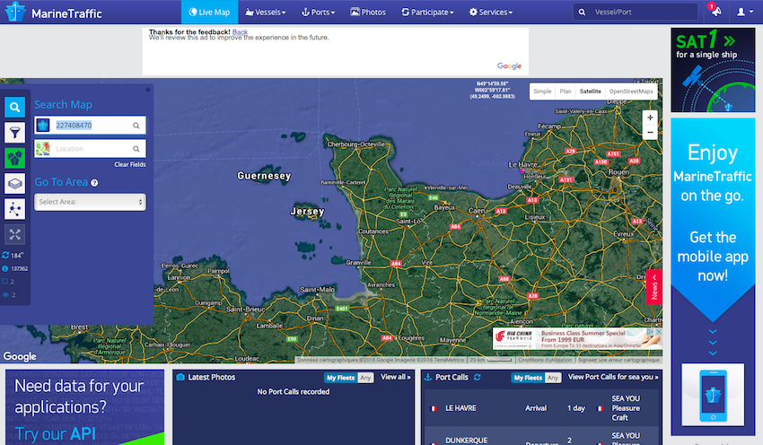Open the Vessels dropdown menu
Screen dimensions: 763x445
(266, 13)
